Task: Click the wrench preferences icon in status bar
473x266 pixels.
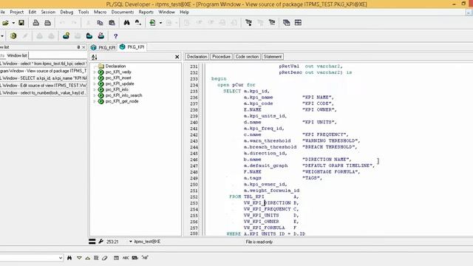Action: pyautogui.click(x=101, y=242)
